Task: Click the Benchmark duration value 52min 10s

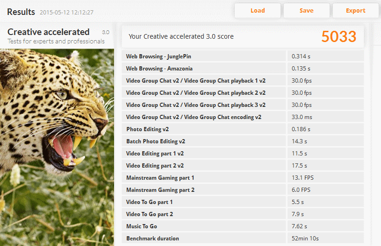Action: pos(305,239)
